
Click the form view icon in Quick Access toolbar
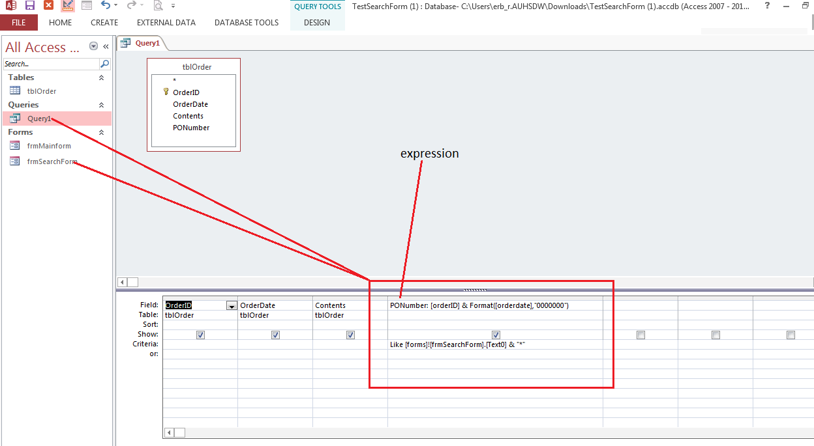click(87, 5)
